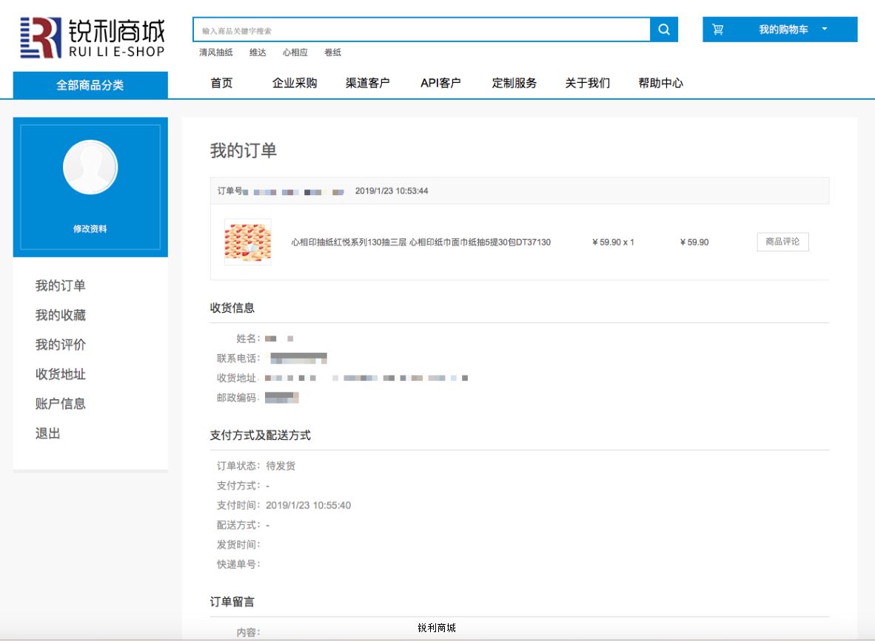875x641 pixels.
Task: Open the API客户 menu item
Action: [x=440, y=83]
